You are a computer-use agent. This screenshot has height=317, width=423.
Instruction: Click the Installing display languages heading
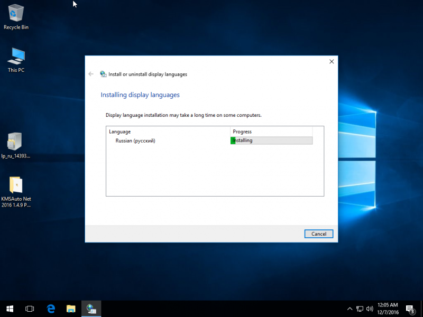tap(140, 95)
